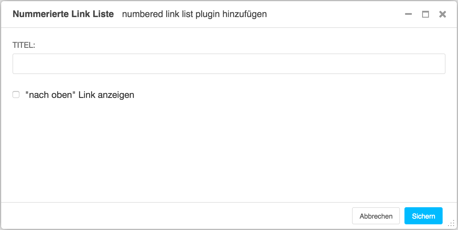This screenshot has width=458, height=230.
Task: Choose the white Abbrechen button
Action: click(x=376, y=216)
